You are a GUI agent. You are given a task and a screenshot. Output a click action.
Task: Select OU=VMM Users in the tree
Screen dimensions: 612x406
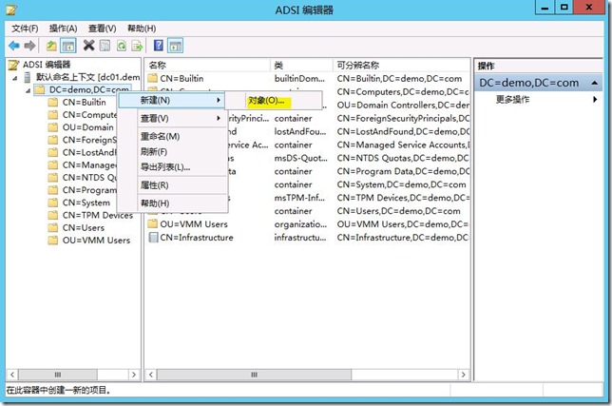click(96, 241)
